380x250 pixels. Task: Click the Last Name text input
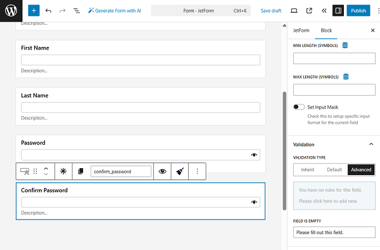tap(141, 107)
